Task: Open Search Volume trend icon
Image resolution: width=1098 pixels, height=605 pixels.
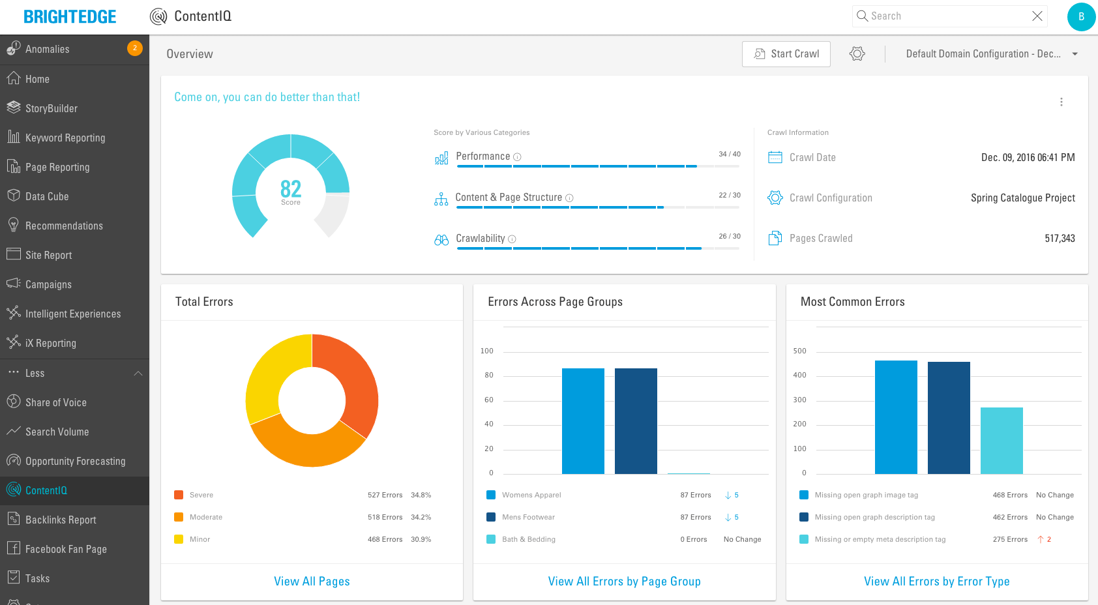Action: point(14,431)
